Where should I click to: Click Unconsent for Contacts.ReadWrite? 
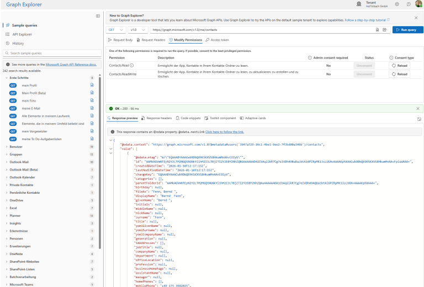click(364, 74)
